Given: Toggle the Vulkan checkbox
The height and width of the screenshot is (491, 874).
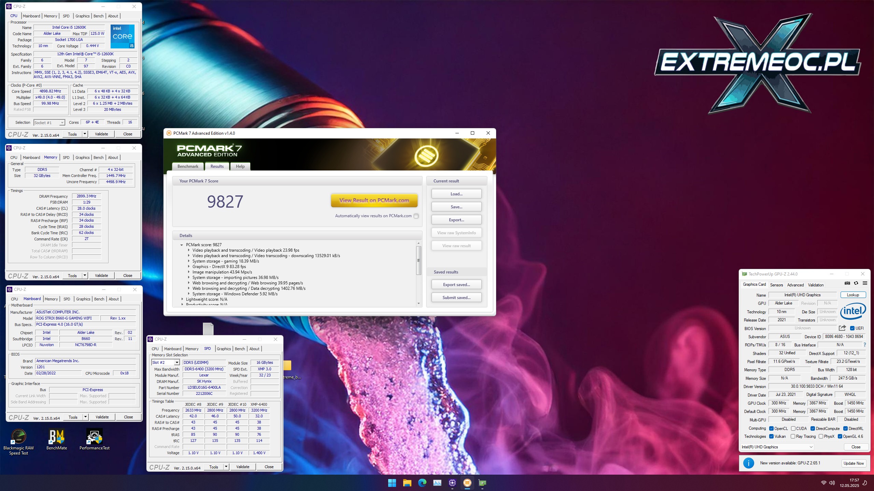Looking at the screenshot, I should coord(772,436).
